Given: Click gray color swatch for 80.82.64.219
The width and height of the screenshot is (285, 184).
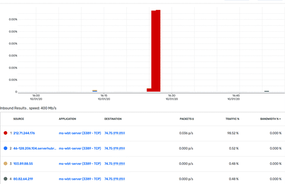Looking at the screenshot, I should pos(5,179).
